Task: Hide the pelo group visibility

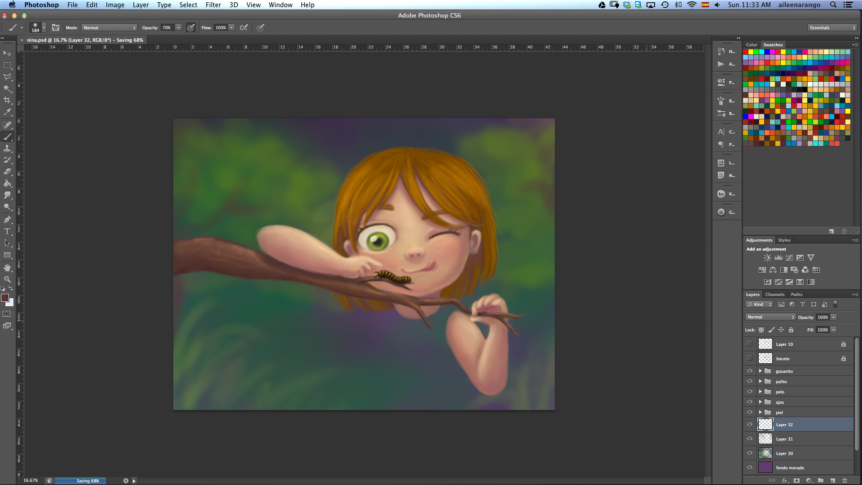Action: 749,392
